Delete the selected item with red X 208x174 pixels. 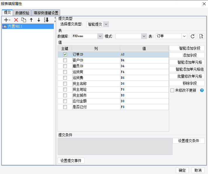(x=16, y=20)
